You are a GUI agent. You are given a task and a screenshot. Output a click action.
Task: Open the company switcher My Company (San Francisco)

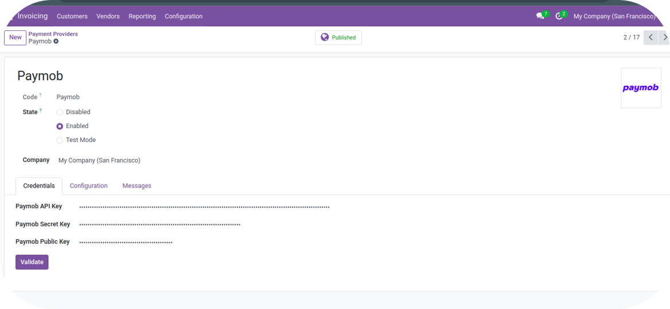click(x=614, y=16)
